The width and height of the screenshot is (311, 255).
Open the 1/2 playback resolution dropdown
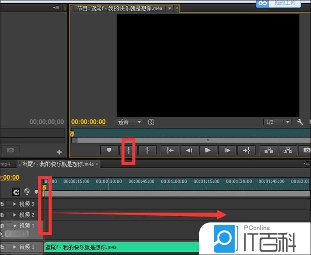(x=277, y=122)
